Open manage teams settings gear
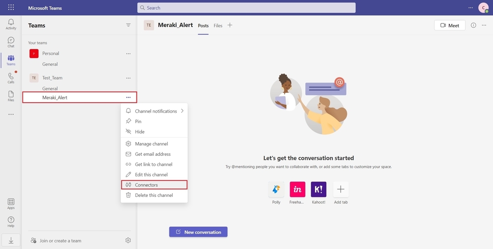 pyautogui.click(x=128, y=240)
